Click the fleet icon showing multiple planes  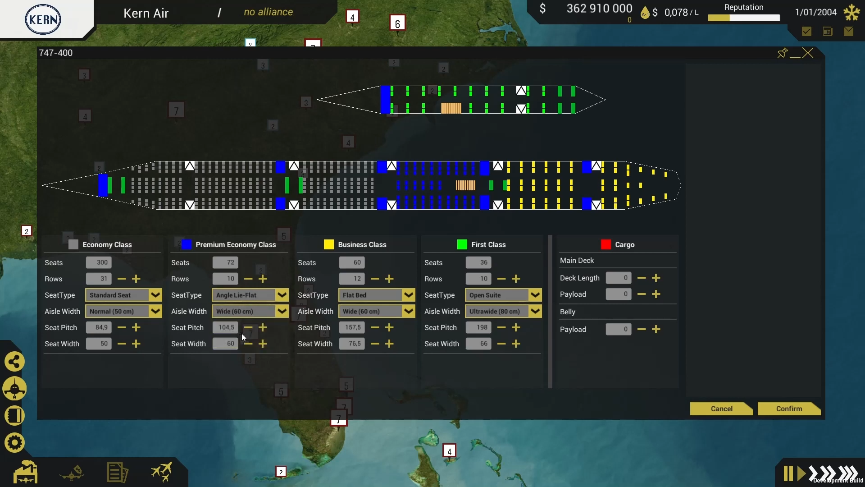click(x=162, y=472)
